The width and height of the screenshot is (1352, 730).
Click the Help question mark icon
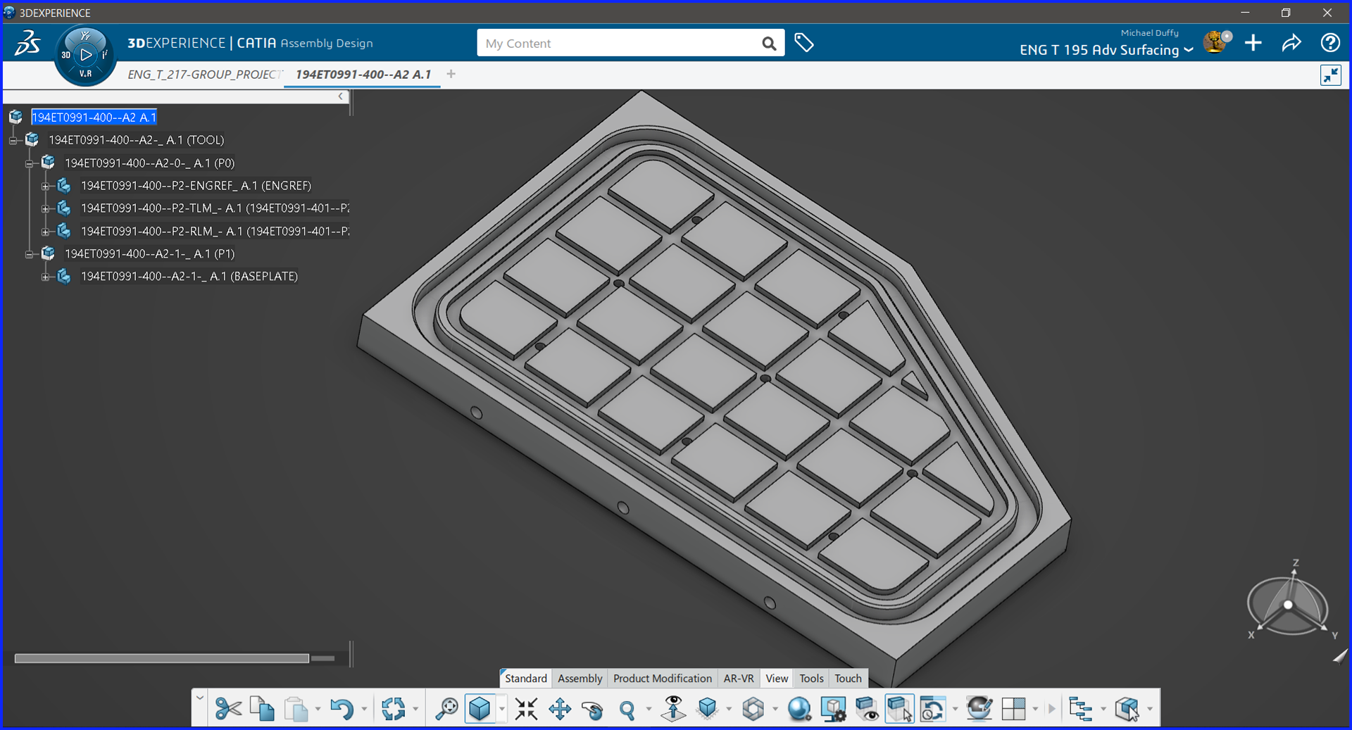click(x=1330, y=43)
